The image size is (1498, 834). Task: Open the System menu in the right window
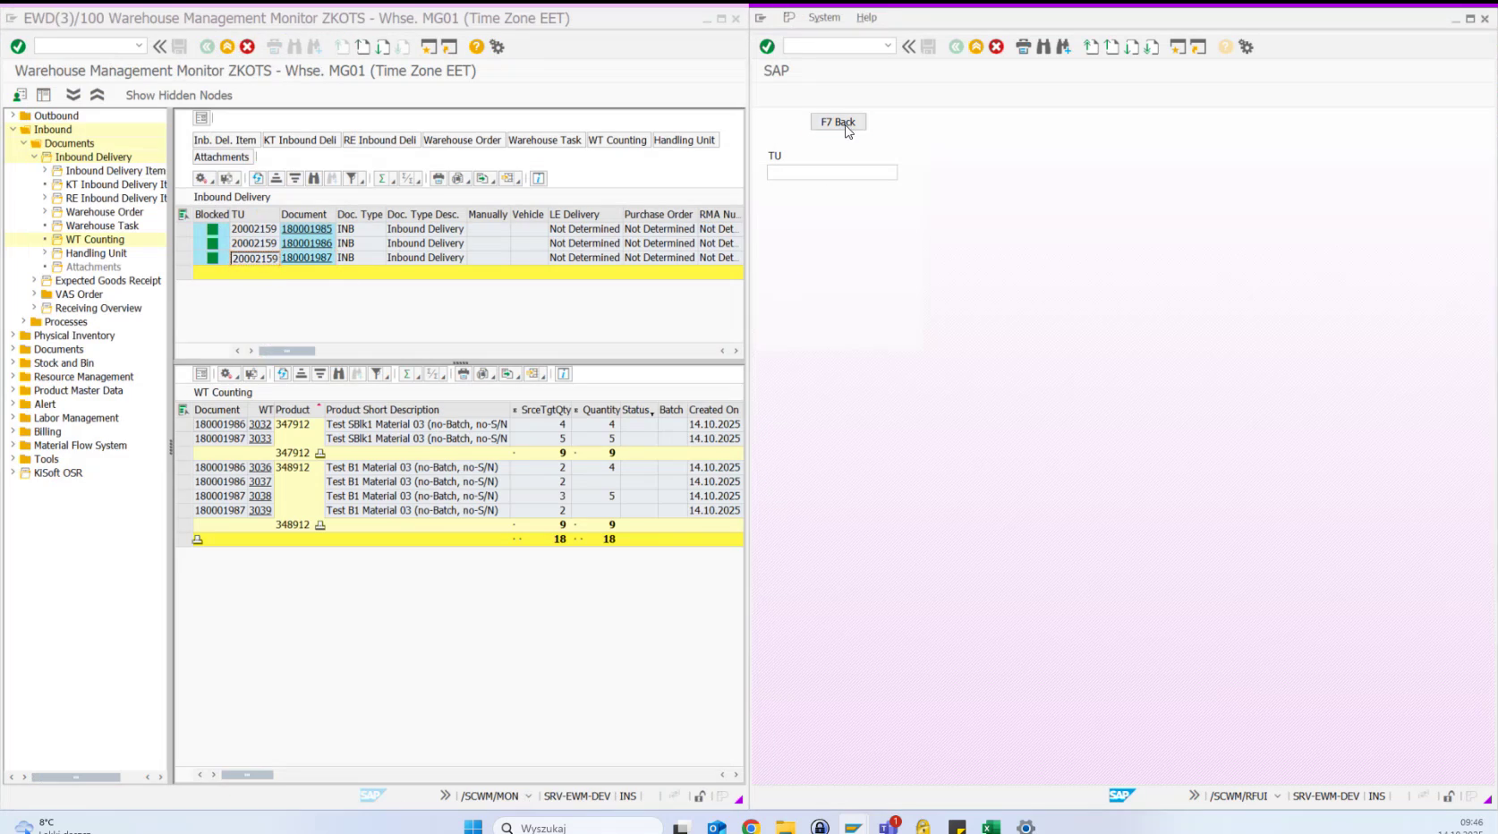click(823, 17)
